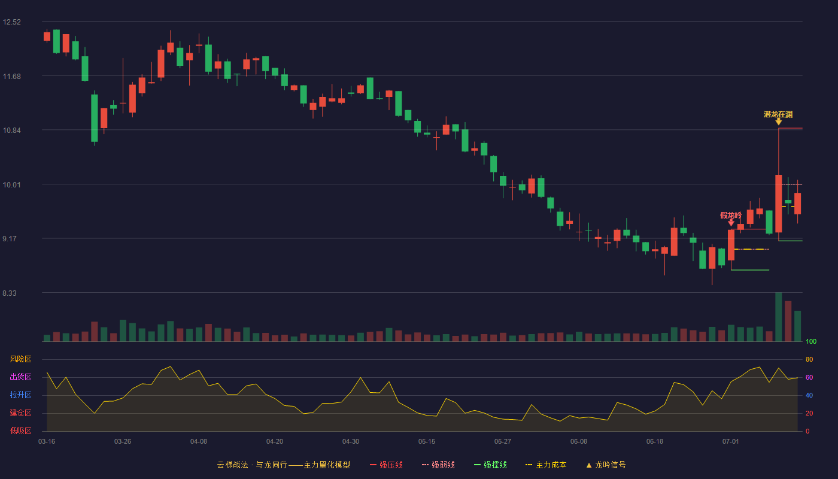Toggle the 强弱线 legend series

(x=438, y=465)
